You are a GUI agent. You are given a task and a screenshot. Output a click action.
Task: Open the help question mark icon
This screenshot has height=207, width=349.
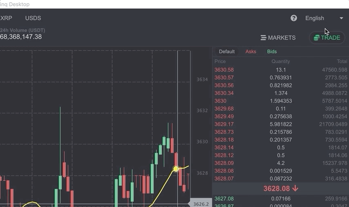tap(294, 18)
